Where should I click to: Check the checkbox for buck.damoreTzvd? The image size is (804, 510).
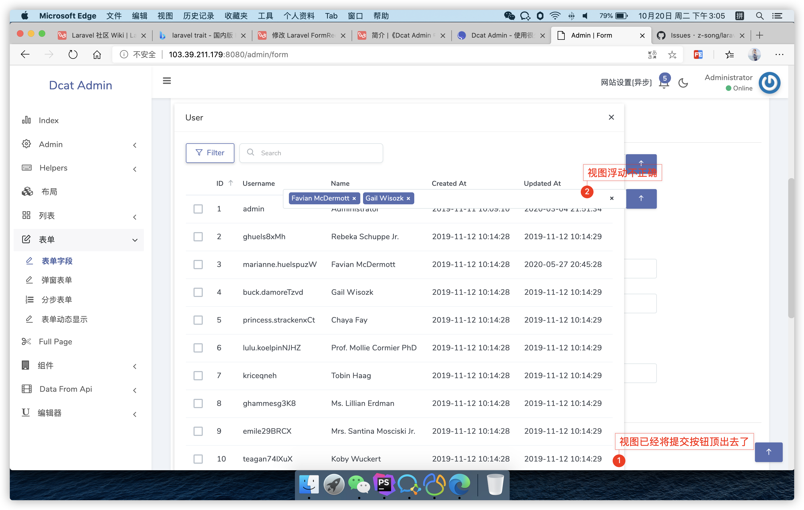[x=198, y=292]
